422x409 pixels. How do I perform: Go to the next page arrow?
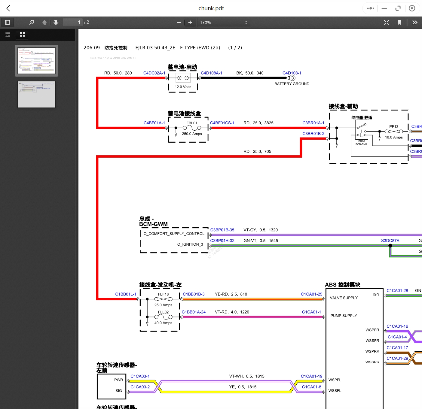coord(56,23)
